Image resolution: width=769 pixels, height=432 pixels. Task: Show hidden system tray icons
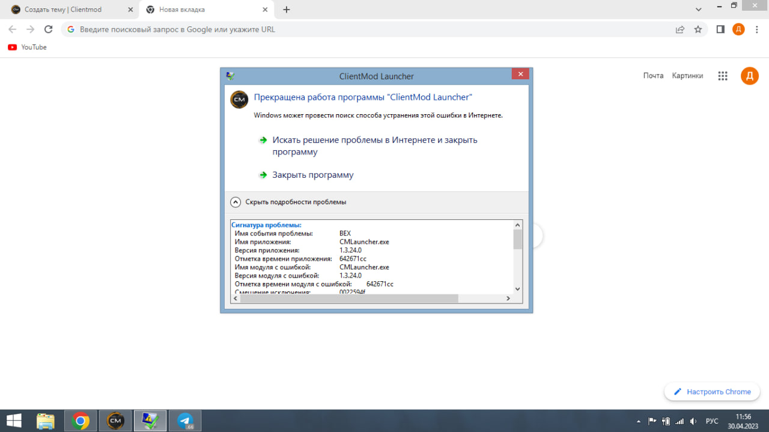[638, 421]
